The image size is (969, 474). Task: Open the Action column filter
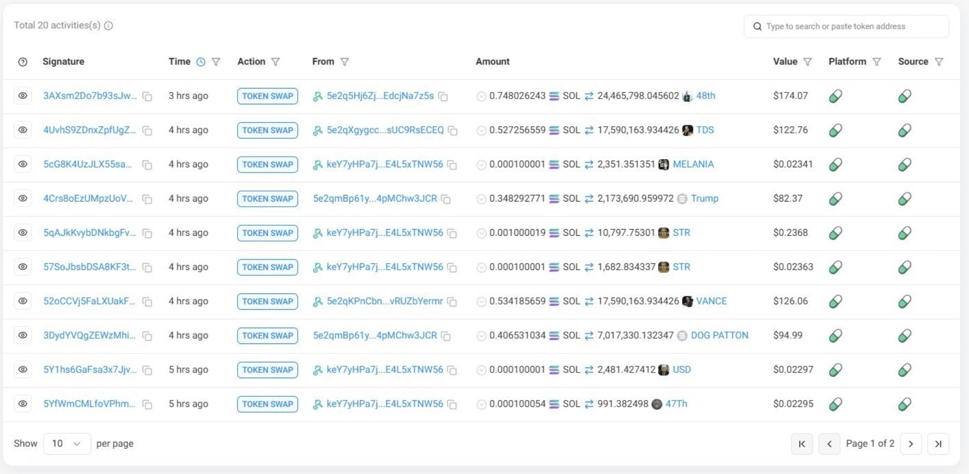point(276,62)
